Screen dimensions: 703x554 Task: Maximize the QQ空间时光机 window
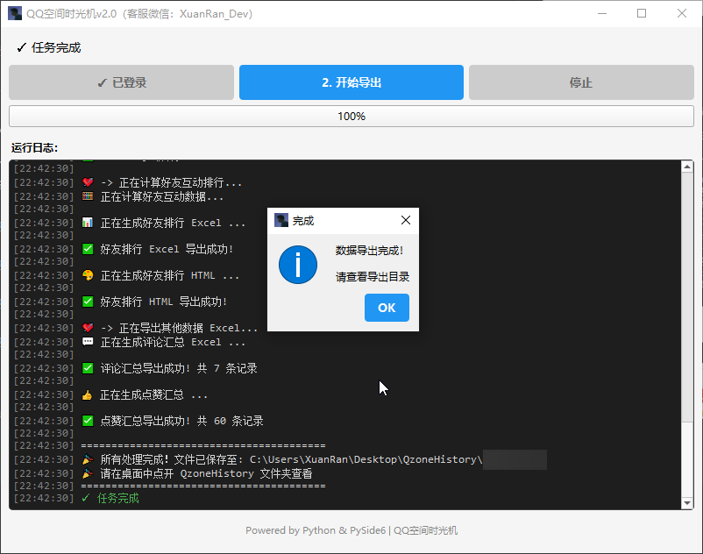click(642, 13)
